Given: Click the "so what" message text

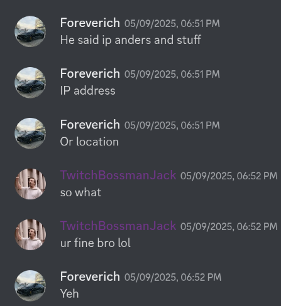Looking at the screenshot, I should (x=80, y=193).
